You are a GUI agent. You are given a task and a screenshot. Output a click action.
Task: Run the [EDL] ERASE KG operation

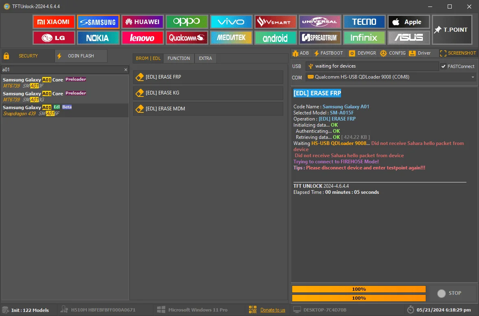point(208,93)
